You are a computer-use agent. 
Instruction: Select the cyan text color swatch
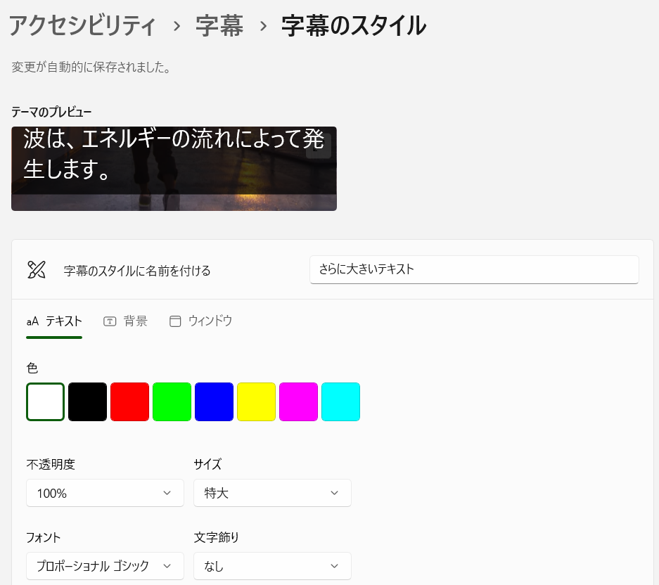tap(340, 401)
